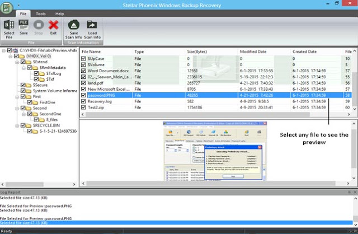Uncheck the Recovery.log checkbox
358x234 pixels.
click(83, 101)
